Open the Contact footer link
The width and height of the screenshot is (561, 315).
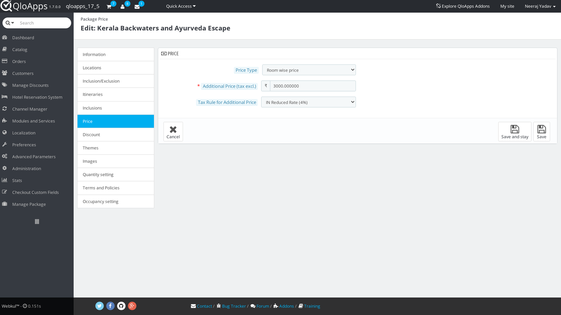pyautogui.click(x=202, y=306)
